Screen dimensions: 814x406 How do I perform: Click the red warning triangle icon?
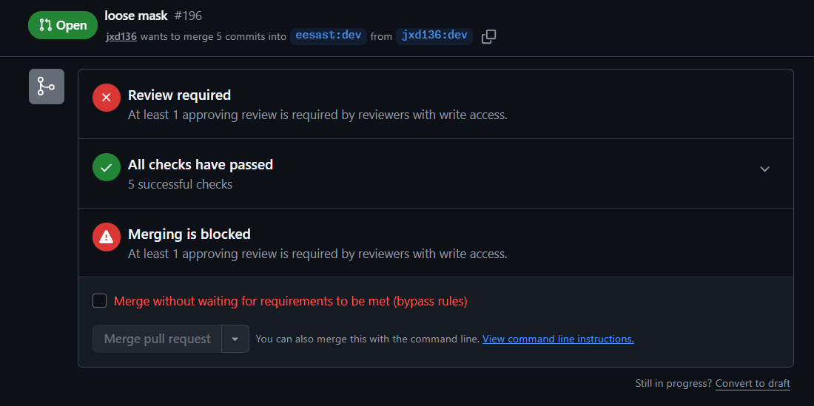point(107,237)
